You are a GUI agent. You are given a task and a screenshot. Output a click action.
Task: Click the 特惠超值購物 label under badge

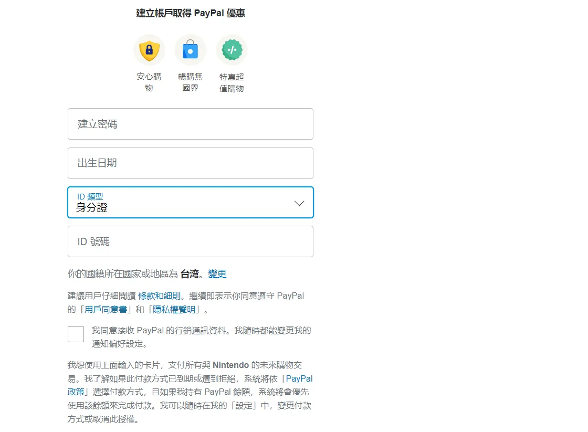pyautogui.click(x=232, y=82)
